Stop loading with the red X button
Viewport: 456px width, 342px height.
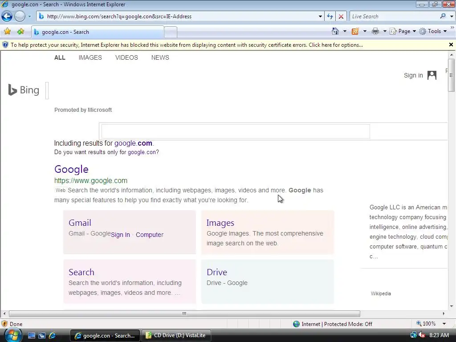[x=341, y=16]
